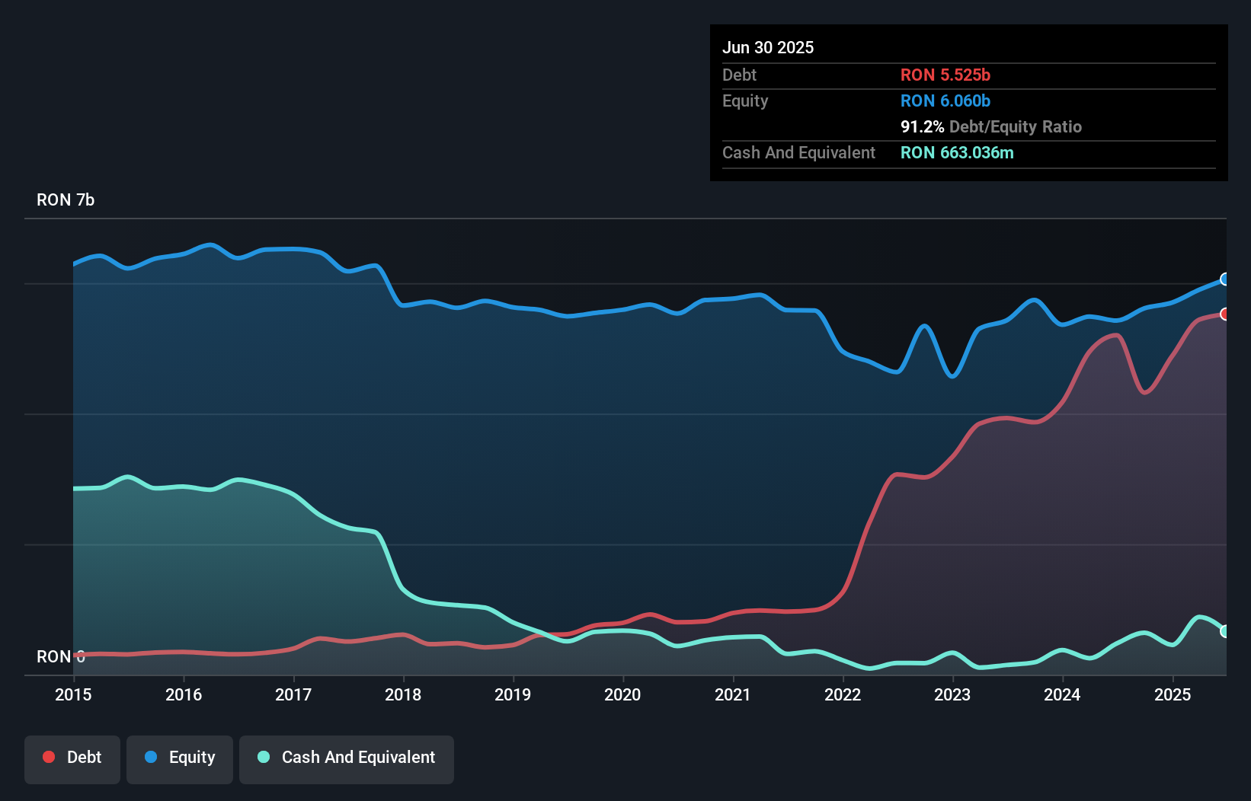Viewport: 1251px width, 801px height.
Task: Click the RON 7b axis label
Action: click(66, 200)
